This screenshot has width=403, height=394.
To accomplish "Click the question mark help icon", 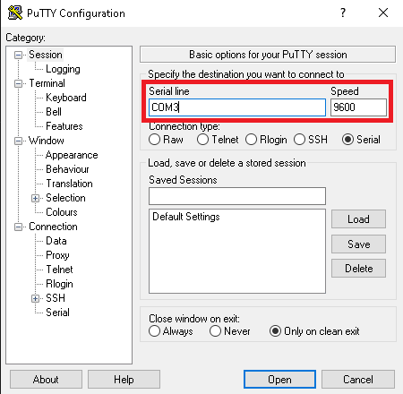I will (343, 13).
